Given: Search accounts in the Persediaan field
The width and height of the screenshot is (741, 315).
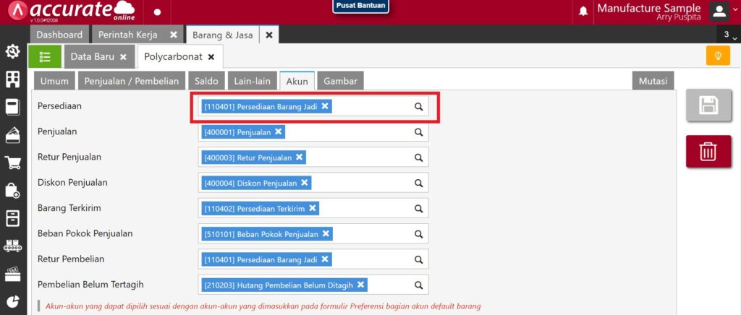Looking at the screenshot, I should point(419,107).
